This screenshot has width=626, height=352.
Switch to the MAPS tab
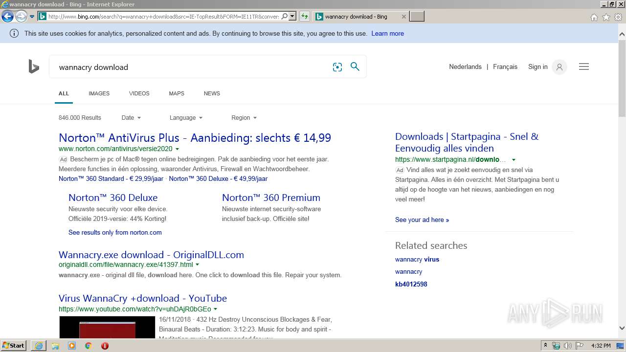click(177, 93)
